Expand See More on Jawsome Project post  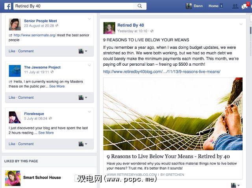coord(57,87)
